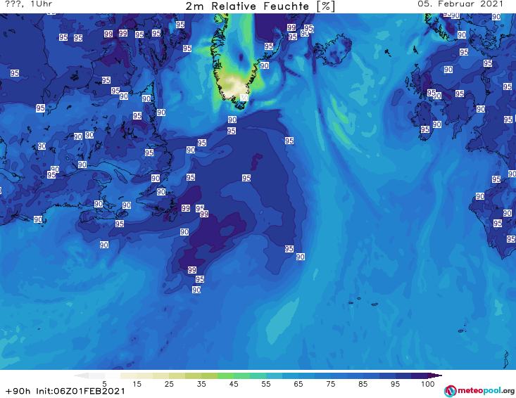Click the '+90h Init:06Z01FEB2021' forecast label

65,391
